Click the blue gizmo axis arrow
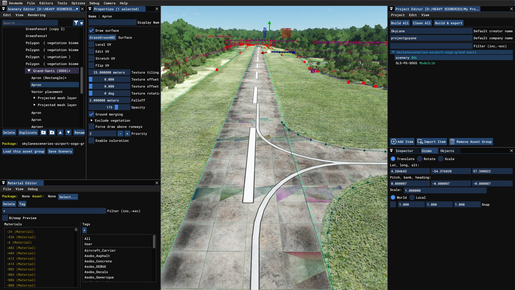Viewport: 515px width, 290px height. click(x=294, y=52)
